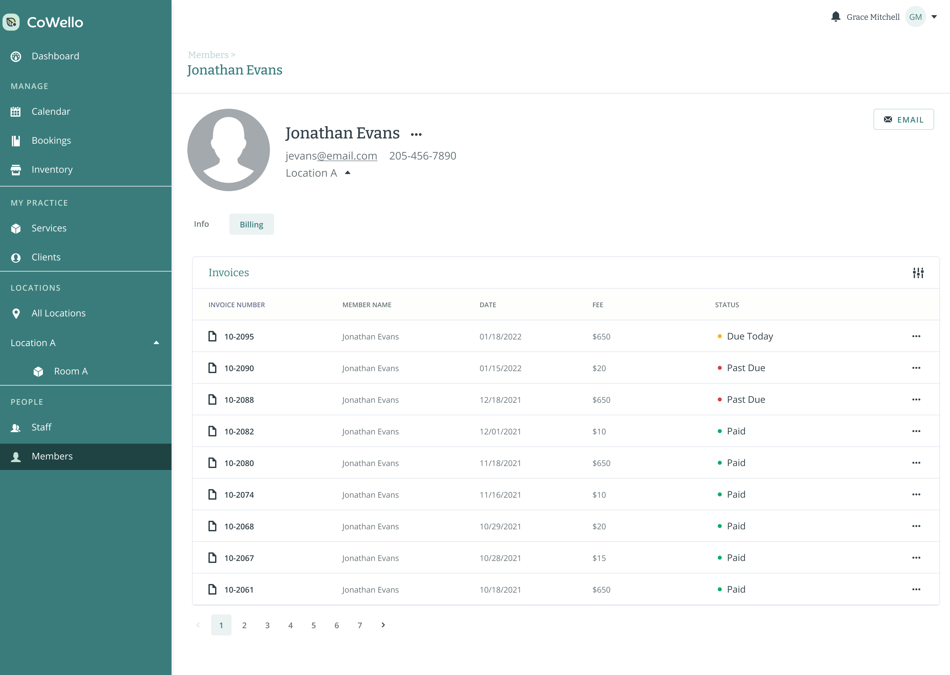This screenshot has width=950, height=675.
Task: Open the invoices filter settings icon
Action: (x=918, y=273)
